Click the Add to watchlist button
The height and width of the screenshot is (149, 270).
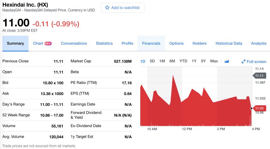(x=123, y=7)
